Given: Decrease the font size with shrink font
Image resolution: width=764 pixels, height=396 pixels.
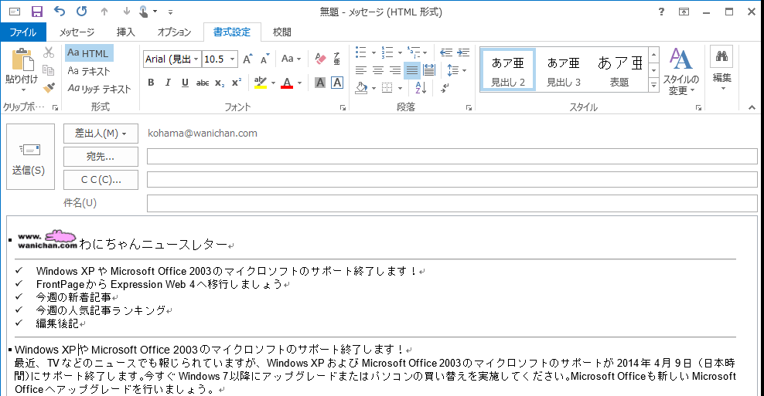Looking at the screenshot, I should click(x=264, y=59).
